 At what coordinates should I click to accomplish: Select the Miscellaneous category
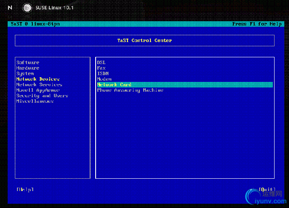(x=35, y=101)
